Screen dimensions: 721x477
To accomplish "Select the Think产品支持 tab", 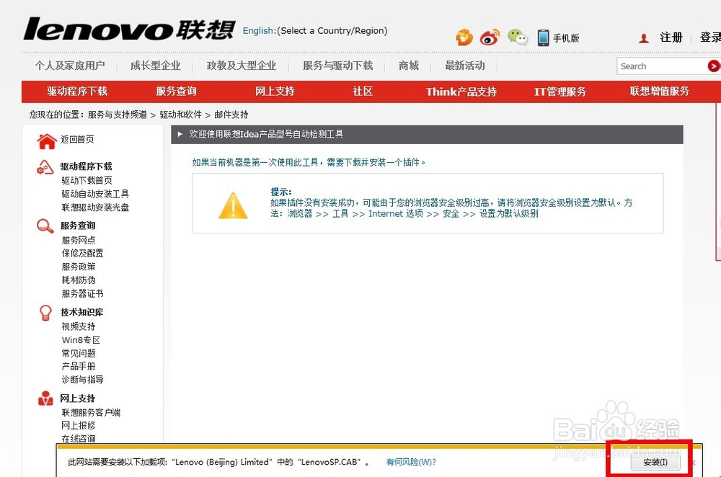I will pyautogui.click(x=461, y=92).
